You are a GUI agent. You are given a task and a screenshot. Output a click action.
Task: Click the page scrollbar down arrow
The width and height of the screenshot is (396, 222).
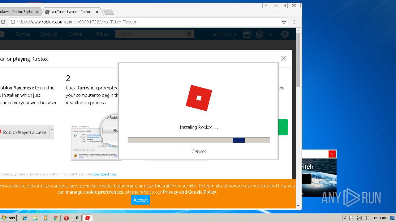click(x=298, y=206)
